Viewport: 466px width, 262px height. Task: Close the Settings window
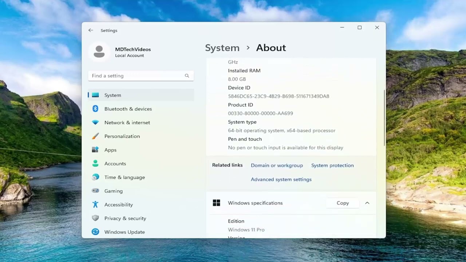(377, 28)
